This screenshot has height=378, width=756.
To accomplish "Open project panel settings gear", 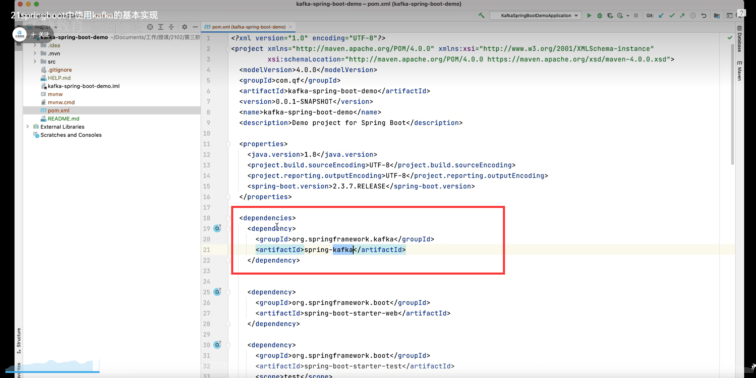I will (184, 27).
